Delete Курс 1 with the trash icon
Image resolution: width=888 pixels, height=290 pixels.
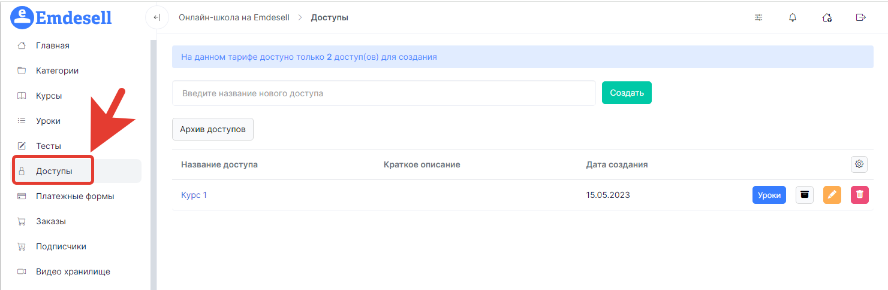pyautogui.click(x=860, y=195)
